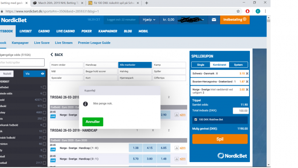Expand the Hjælp dropdown menu
The width and height of the screenshot is (298, 168).
point(149,20)
